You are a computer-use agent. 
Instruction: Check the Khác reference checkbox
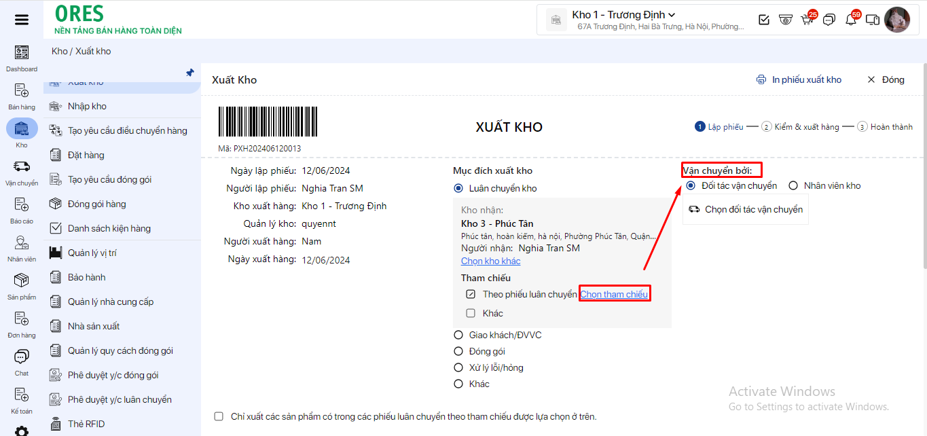(x=471, y=313)
